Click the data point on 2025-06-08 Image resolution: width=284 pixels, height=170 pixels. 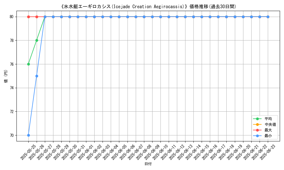[144, 17]
